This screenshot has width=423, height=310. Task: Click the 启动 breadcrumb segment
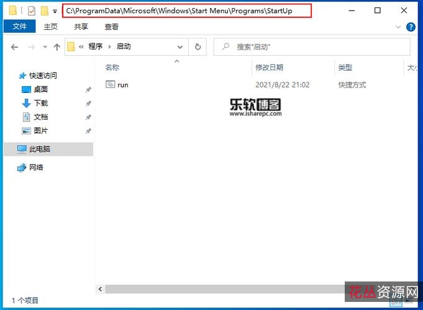(x=124, y=46)
